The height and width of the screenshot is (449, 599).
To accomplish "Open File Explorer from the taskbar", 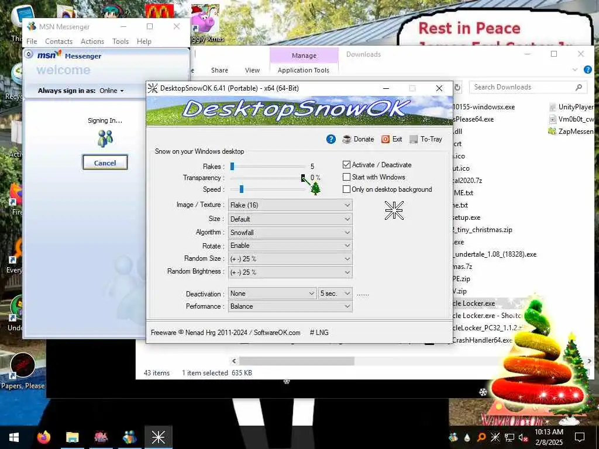I will click(x=72, y=437).
